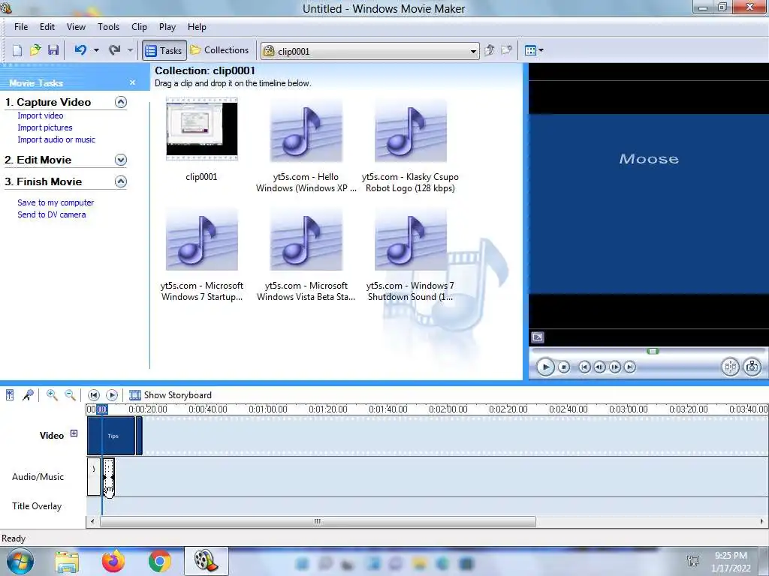Screen dimensions: 769x576
Task: Launch Google Chrome from the taskbar
Action: point(160,561)
